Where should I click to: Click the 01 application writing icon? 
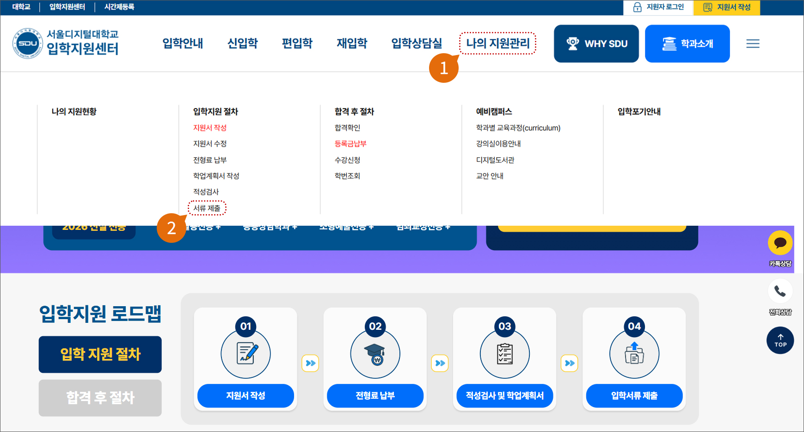pyautogui.click(x=245, y=354)
